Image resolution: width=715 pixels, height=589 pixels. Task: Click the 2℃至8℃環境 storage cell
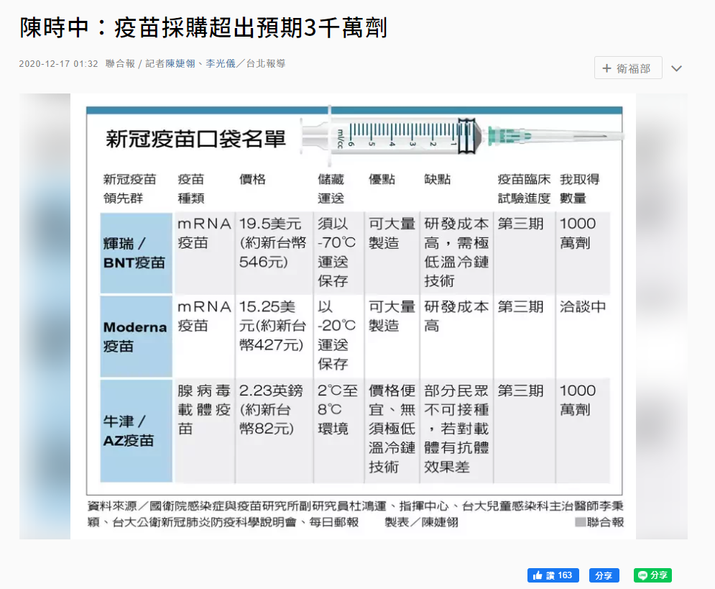point(338,431)
